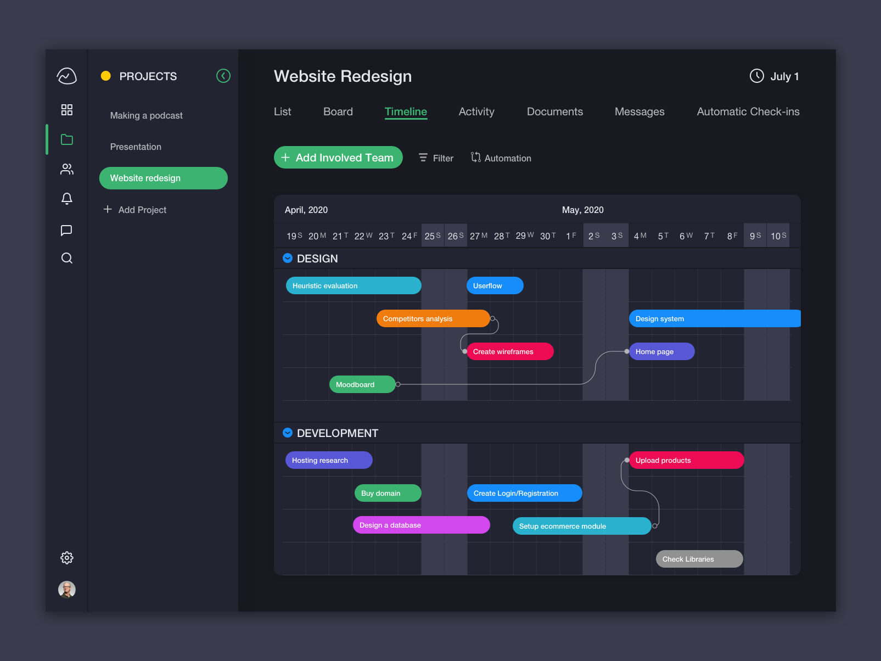Click the 25 S date column header
The image size is (881, 661).
433,236
